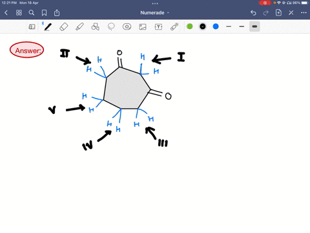Bookmark the current page
This screenshot has width=310, height=233.
click(x=44, y=13)
